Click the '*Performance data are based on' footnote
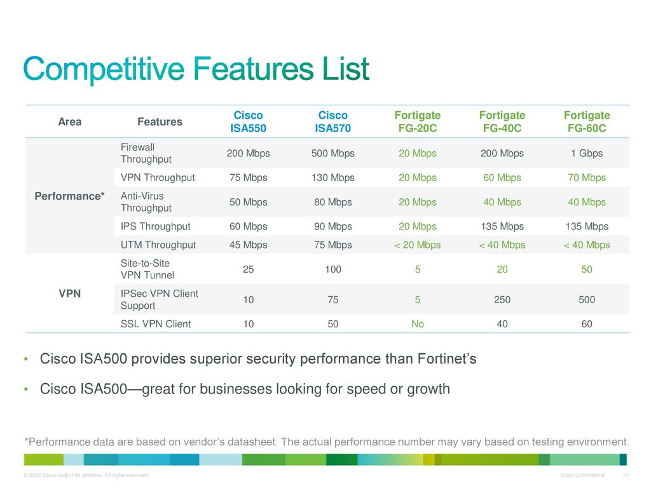651x488 pixels. coord(327,442)
